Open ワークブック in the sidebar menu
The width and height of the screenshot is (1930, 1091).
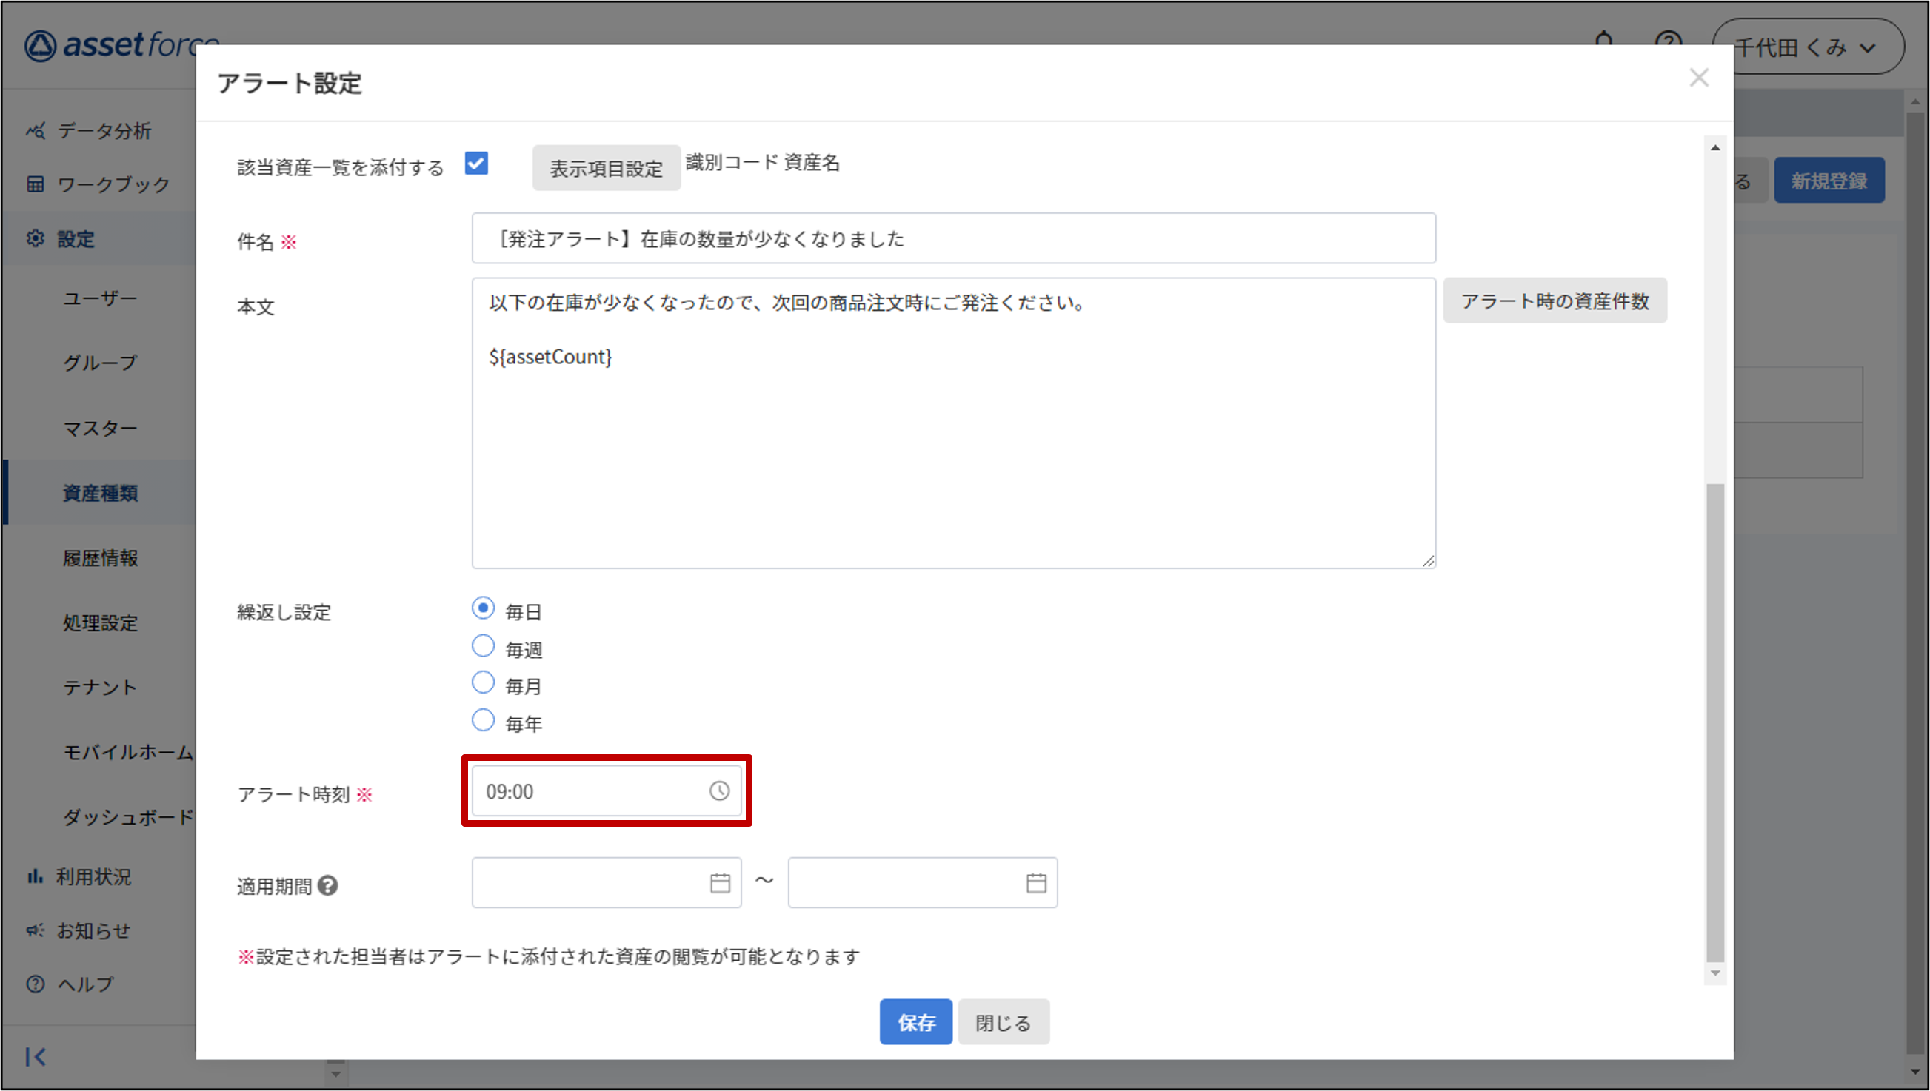[113, 184]
